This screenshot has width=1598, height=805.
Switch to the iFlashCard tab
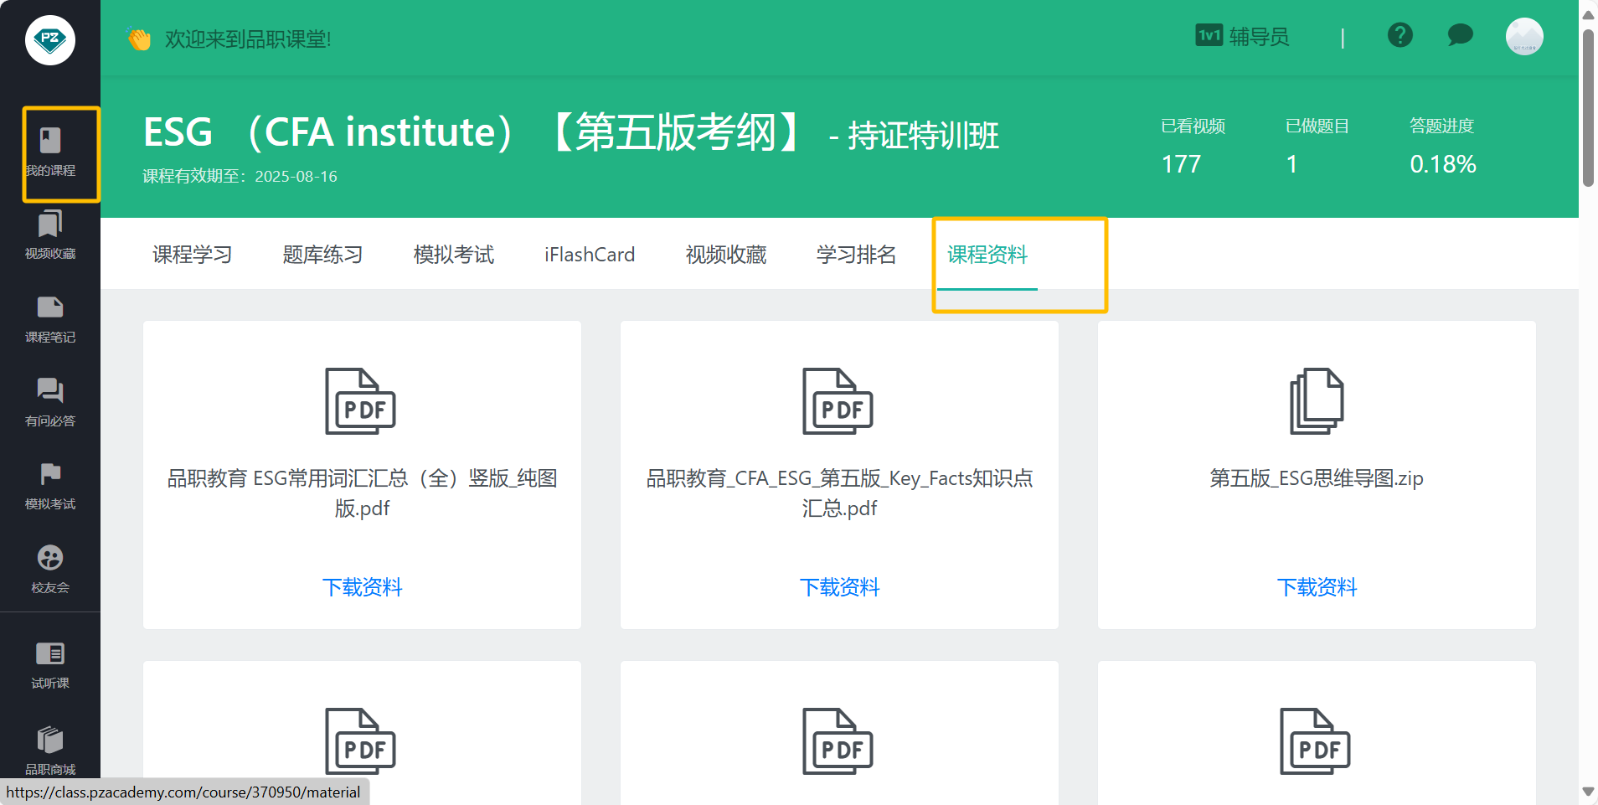(x=590, y=255)
